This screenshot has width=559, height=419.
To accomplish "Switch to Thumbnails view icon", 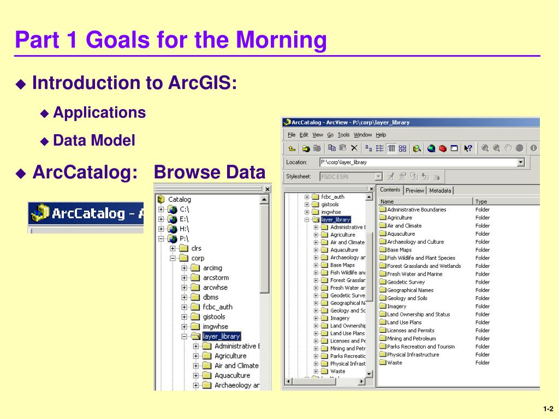I will coord(402,148).
